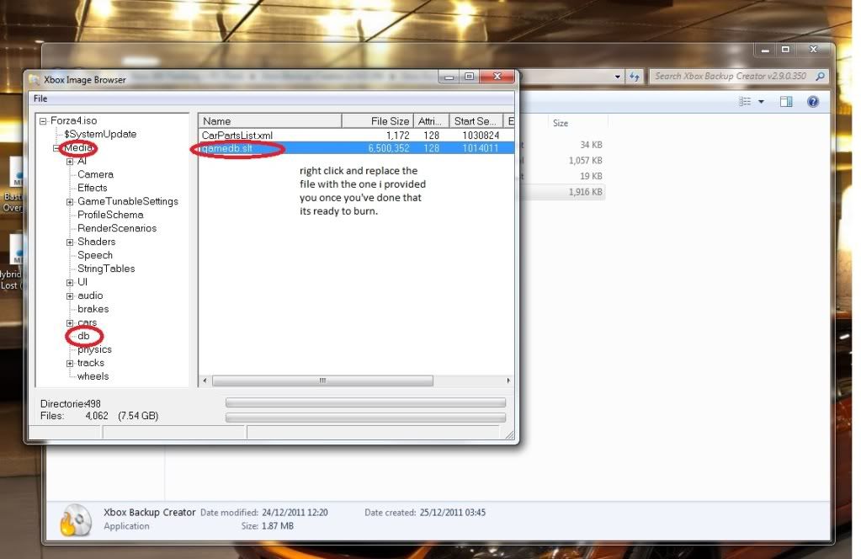Open the ProfileSchema folder

110,215
